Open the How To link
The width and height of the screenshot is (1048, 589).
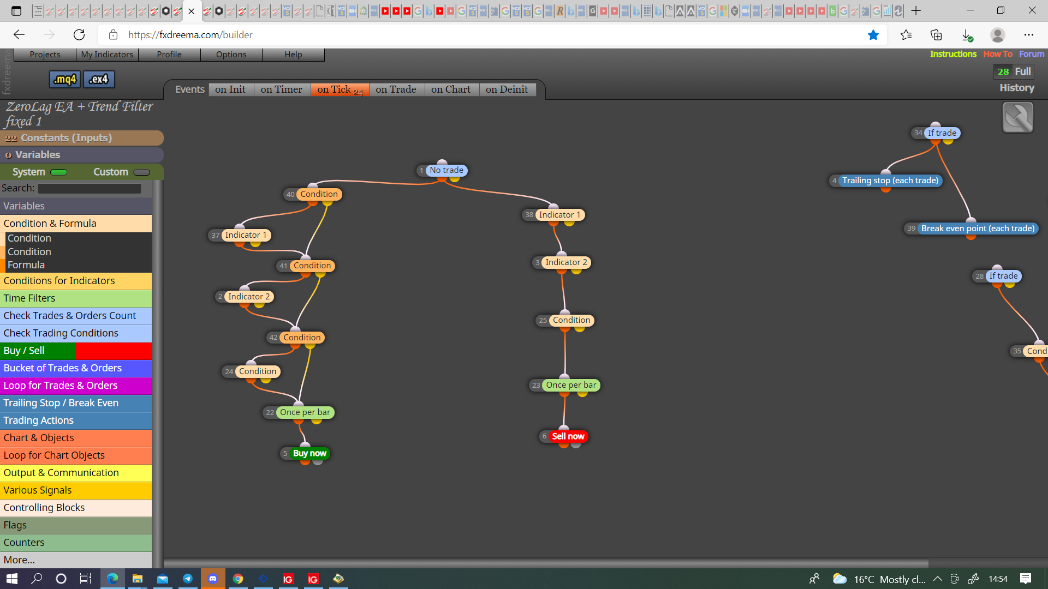[x=998, y=54]
